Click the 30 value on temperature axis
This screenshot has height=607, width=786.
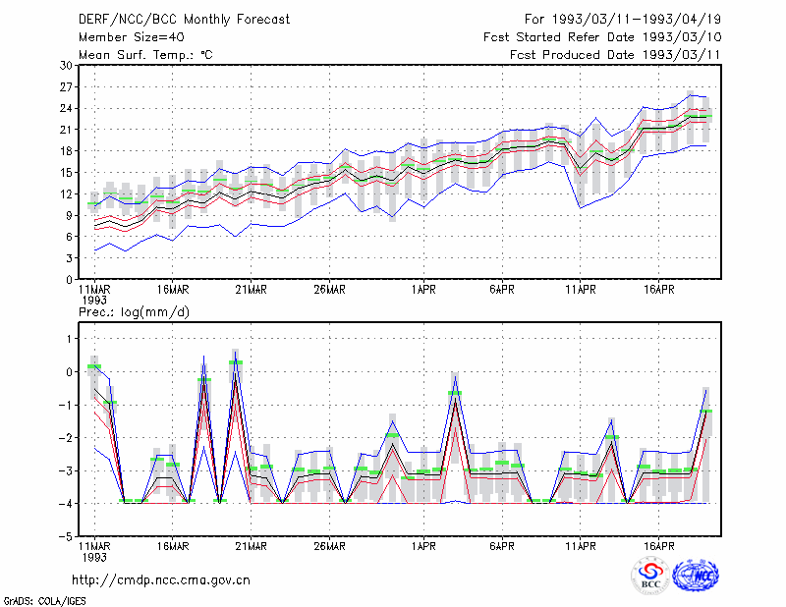[x=66, y=66]
